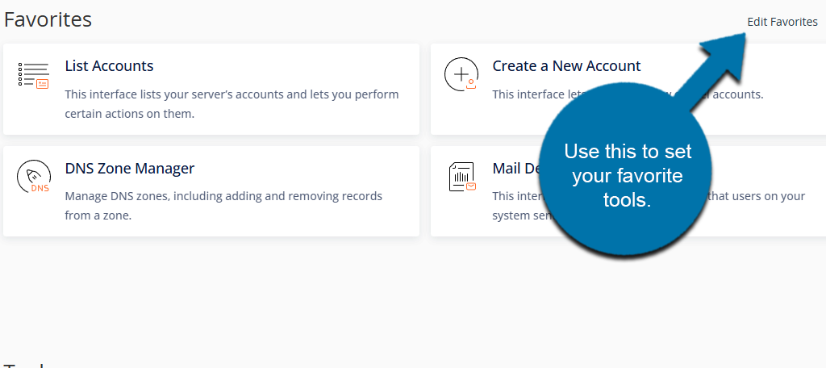The width and height of the screenshot is (826, 368).
Task: Click the Mail Delivery Reports document icon
Action: pyautogui.click(x=460, y=177)
